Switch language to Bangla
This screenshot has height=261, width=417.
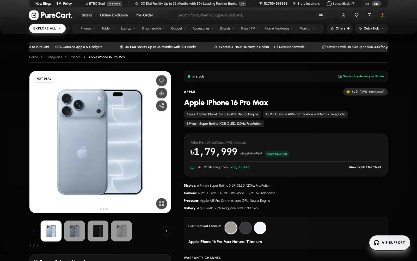coord(367,4)
